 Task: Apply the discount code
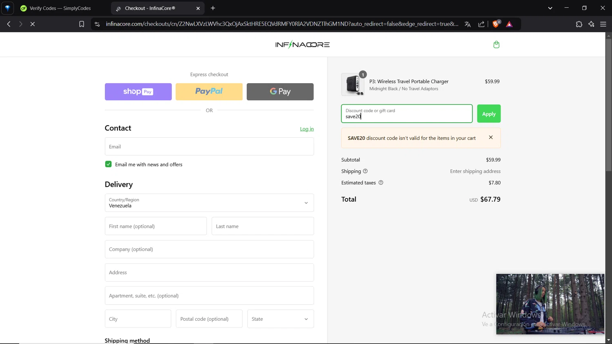coord(489,114)
